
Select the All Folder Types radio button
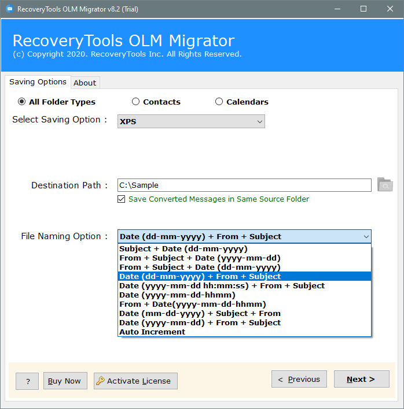(21, 102)
